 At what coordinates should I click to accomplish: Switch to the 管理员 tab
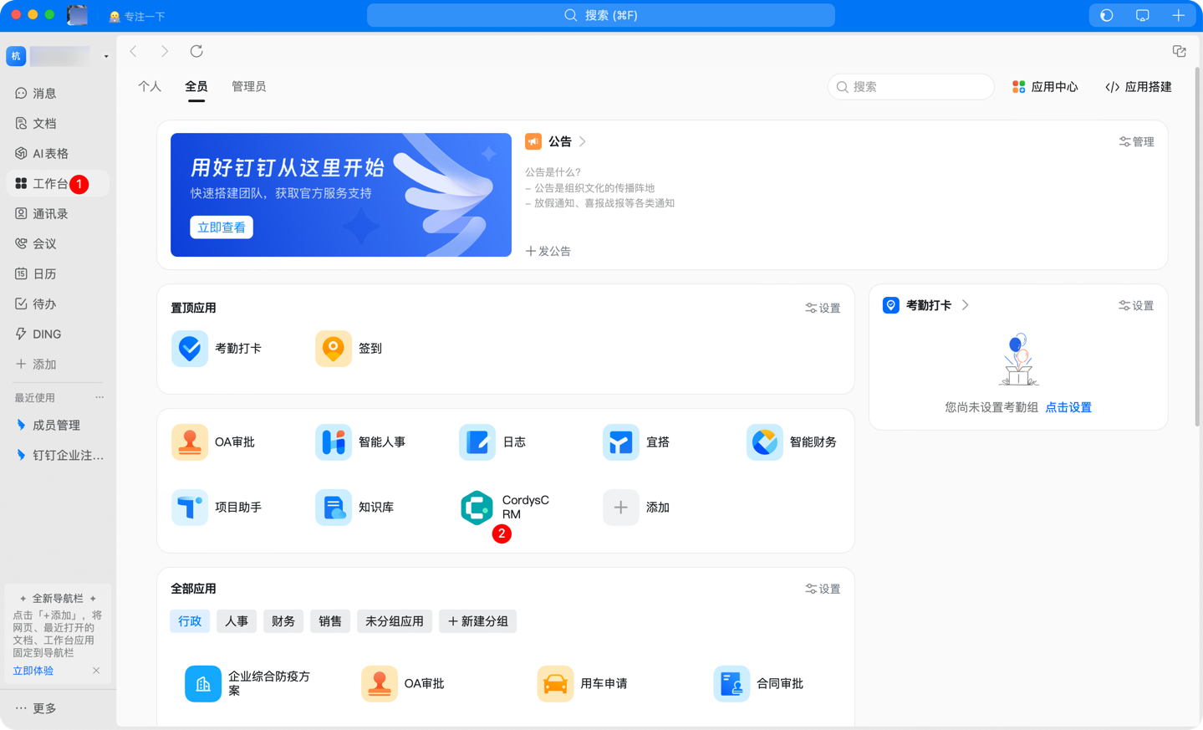tap(249, 86)
